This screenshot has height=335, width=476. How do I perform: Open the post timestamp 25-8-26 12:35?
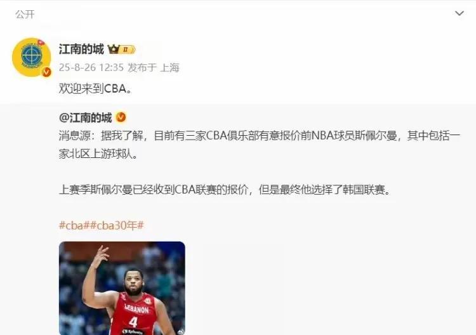pyautogui.click(x=91, y=67)
